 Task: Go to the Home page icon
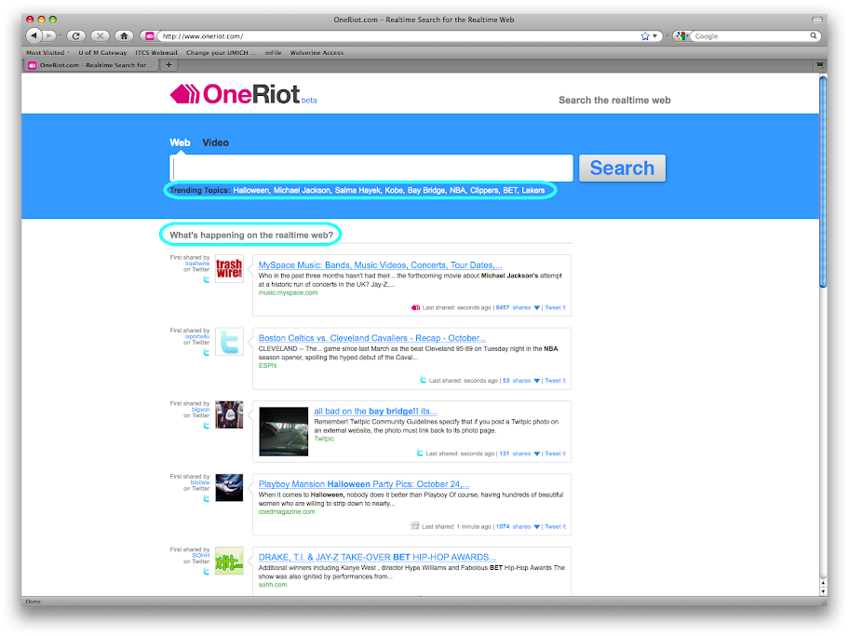click(x=124, y=35)
